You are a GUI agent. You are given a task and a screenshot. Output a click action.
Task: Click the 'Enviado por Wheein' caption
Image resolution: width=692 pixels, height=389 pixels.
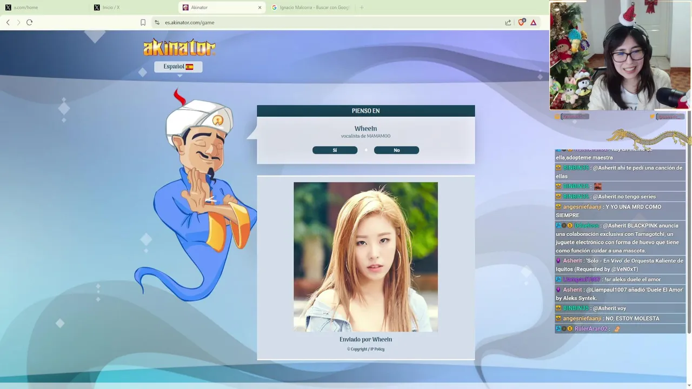(x=365, y=339)
